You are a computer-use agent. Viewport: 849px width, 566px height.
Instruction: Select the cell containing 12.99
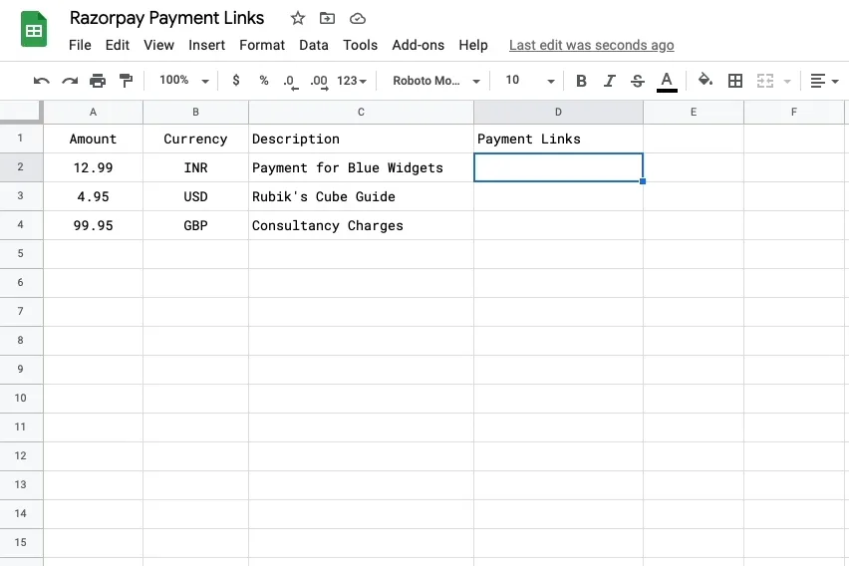pos(93,167)
